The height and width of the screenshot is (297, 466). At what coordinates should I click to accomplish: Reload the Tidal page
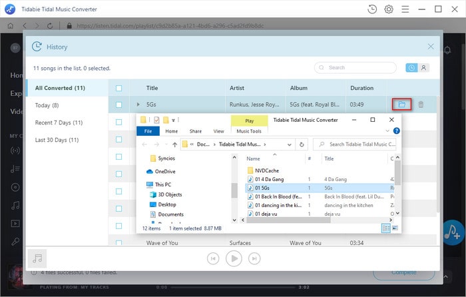[50, 26]
